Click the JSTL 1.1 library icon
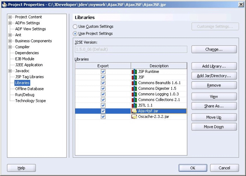This screenshot has width=246, height=176. [134, 105]
